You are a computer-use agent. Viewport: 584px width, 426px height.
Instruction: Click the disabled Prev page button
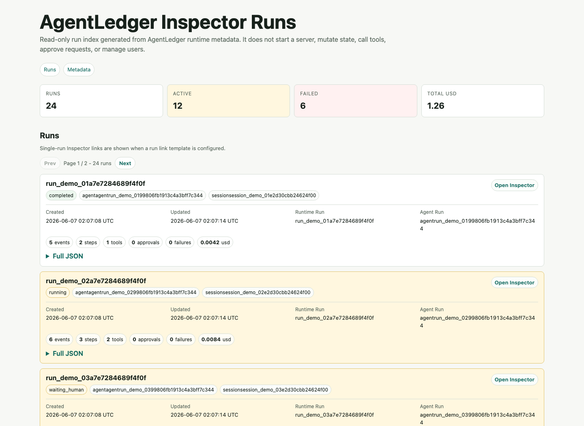50,163
